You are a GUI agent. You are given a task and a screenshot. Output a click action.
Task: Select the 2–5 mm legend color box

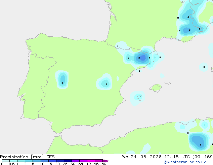click(x=29, y=161)
